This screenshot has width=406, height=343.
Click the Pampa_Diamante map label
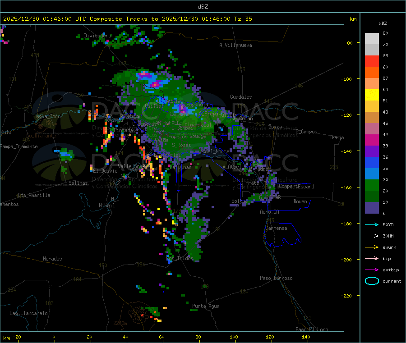19,146
